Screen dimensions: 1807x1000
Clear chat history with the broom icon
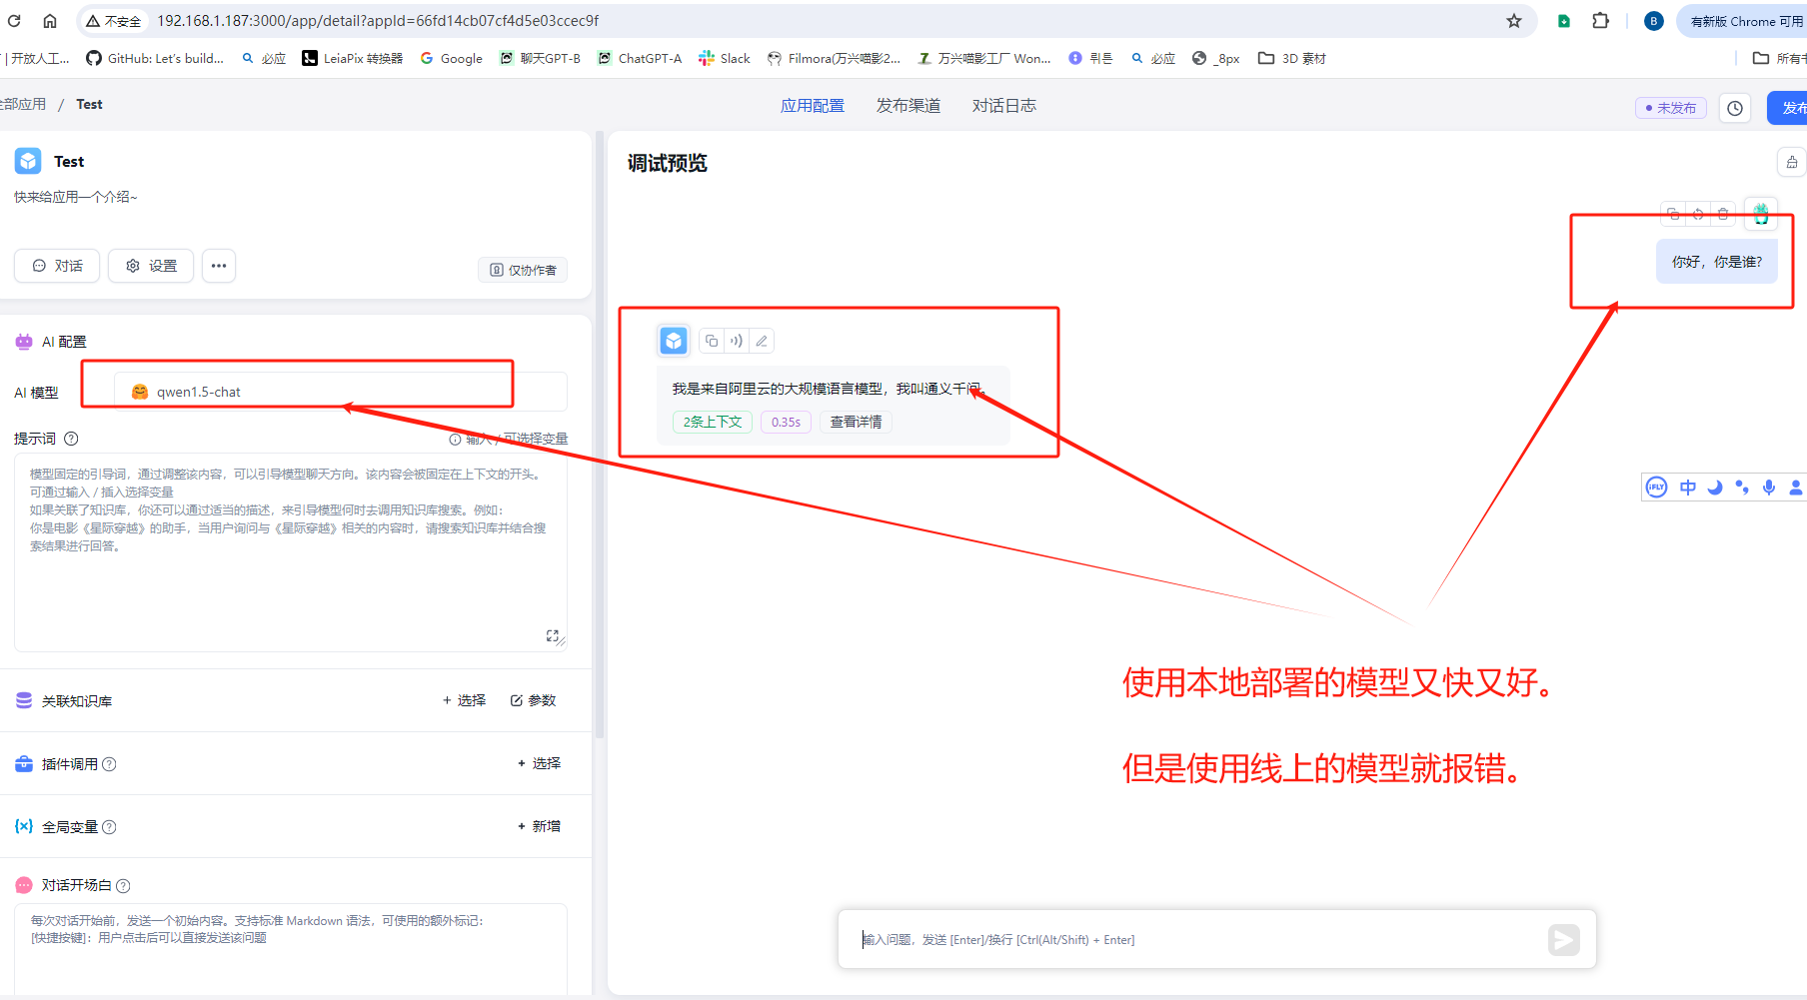tap(1791, 162)
